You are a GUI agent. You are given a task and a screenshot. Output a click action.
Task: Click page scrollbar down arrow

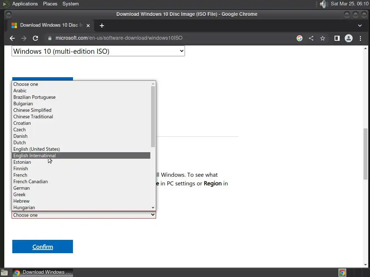tap(366, 265)
